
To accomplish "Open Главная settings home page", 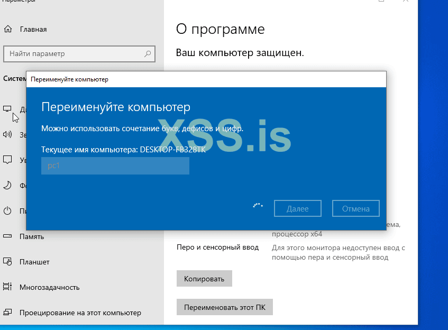I will [33, 29].
